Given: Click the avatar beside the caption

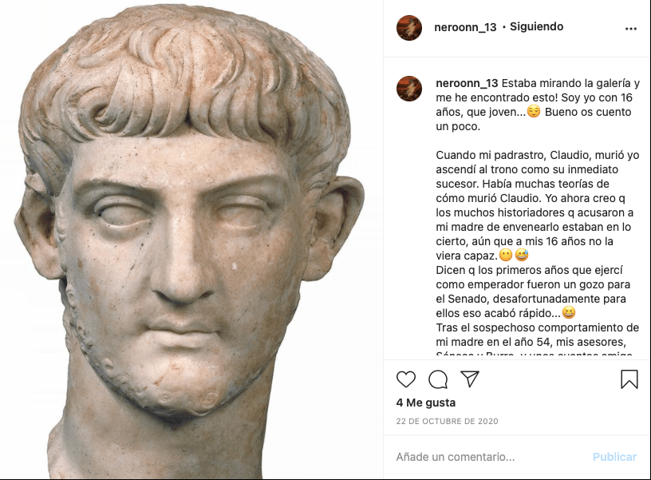Looking at the screenshot, I should [x=409, y=89].
